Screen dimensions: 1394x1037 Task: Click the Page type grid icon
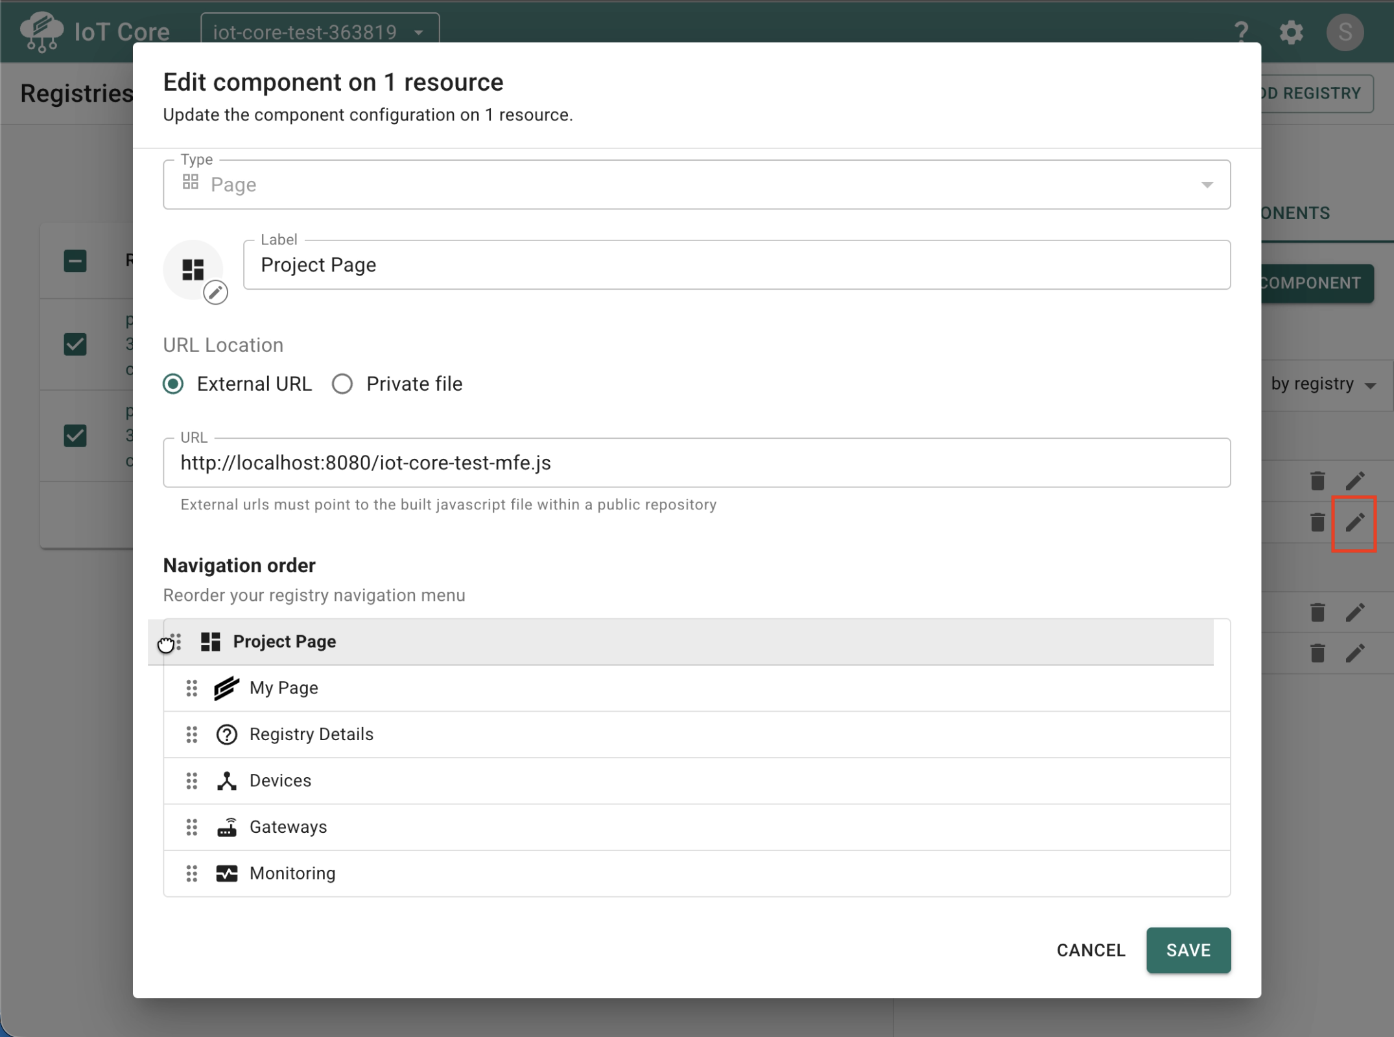pos(191,182)
